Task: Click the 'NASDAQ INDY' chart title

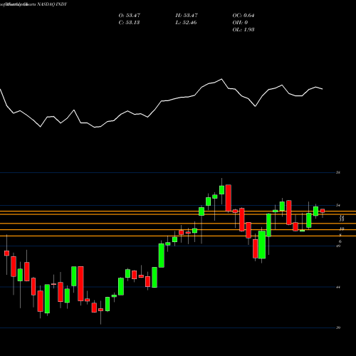Action: (x=52, y=4)
